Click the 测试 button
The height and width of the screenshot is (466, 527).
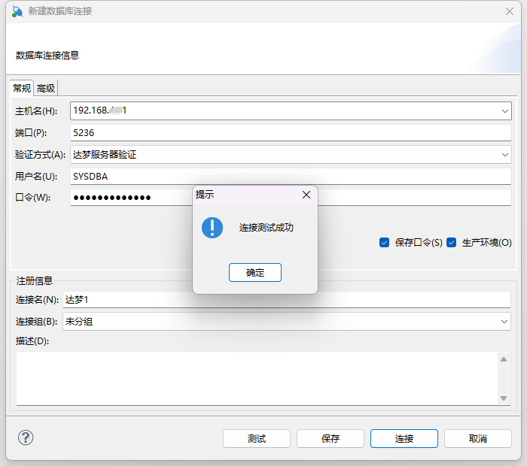point(257,438)
